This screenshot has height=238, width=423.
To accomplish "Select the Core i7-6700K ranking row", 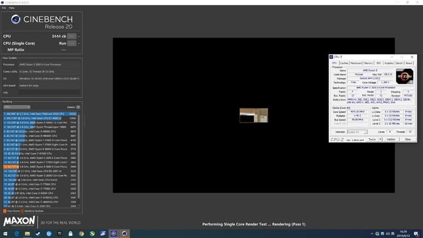I will pyautogui.click(x=40, y=153).
